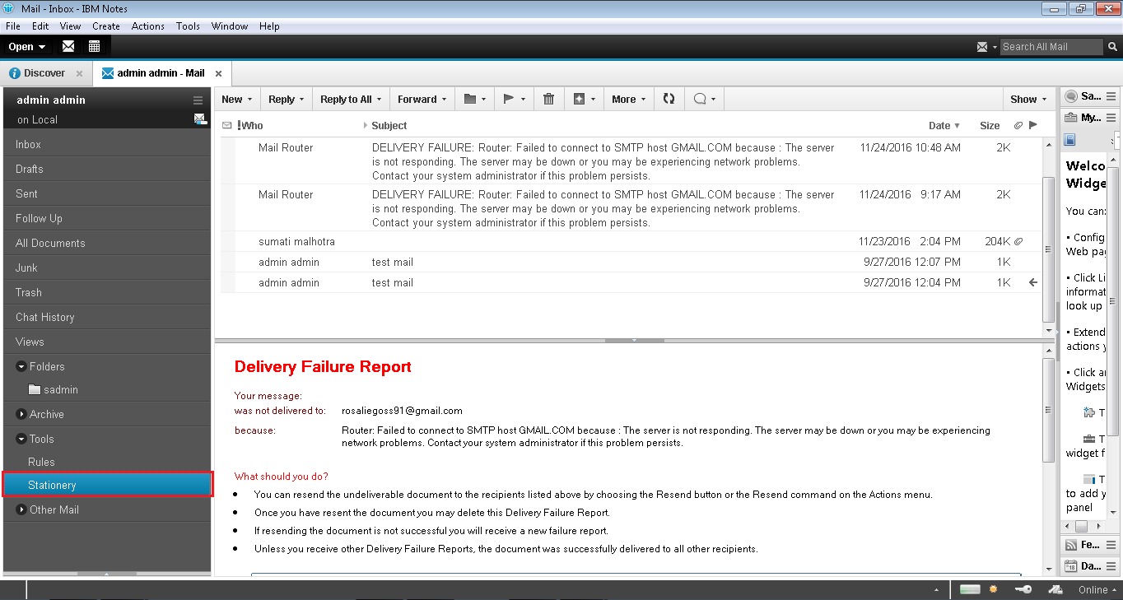The image size is (1123, 600).
Task: Click the magnifier search icon beside Search All Mail
Action: click(x=1111, y=47)
